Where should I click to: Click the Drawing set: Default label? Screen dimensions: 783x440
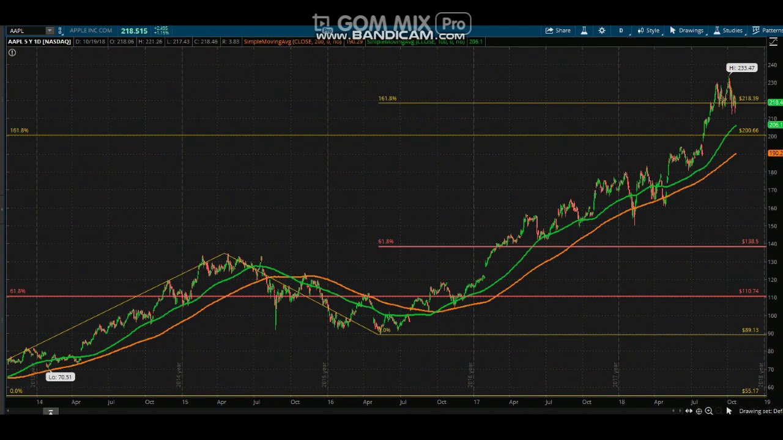pyautogui.click(x=761, y=411)
